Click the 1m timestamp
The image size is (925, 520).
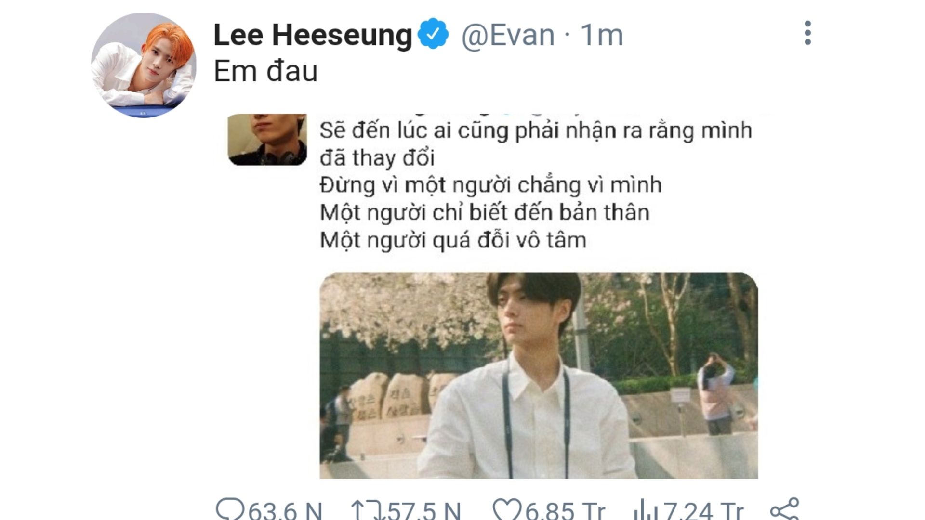[602, 35]
